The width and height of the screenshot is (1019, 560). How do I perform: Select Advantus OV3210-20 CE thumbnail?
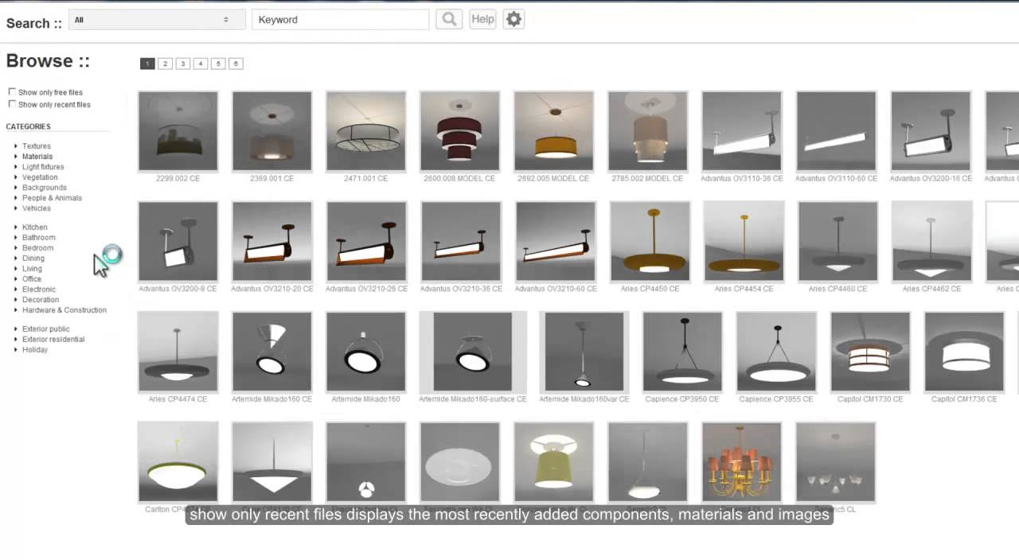click(272, 241)
